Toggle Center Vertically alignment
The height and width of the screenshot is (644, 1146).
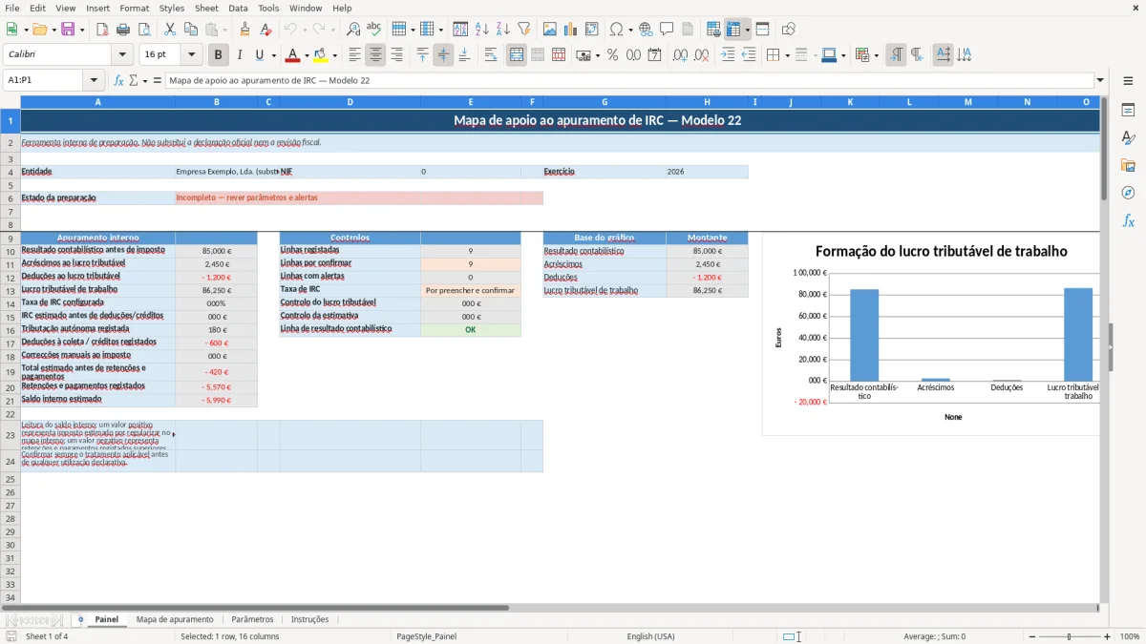coord(443,55)
